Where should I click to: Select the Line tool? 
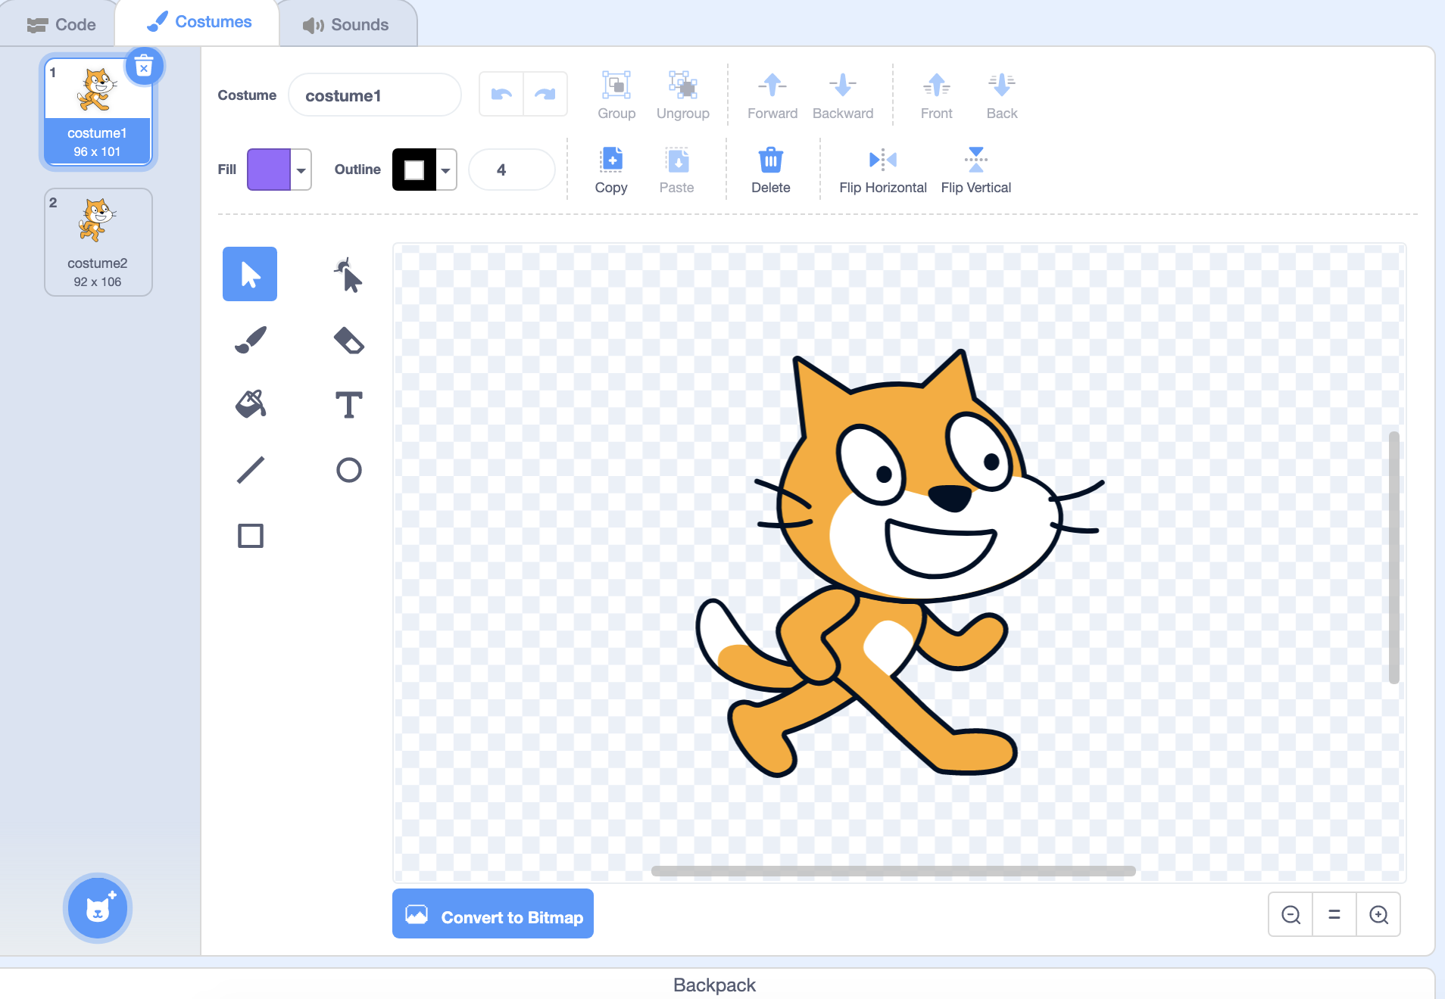251,469
